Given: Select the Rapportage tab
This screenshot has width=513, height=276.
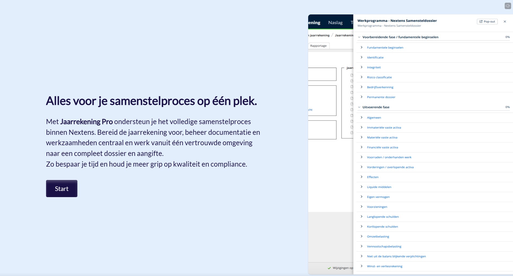Looking at the screenshot, I should pos(318,46).
